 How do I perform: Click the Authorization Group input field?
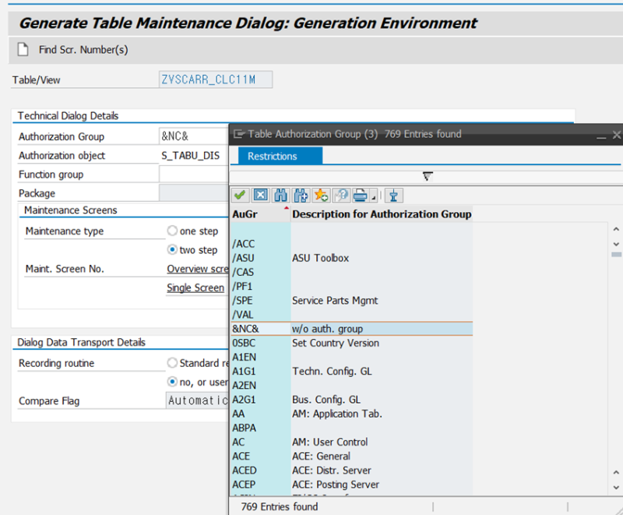coord(194,136)
